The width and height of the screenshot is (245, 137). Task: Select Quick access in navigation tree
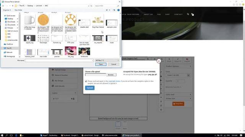[11, 16]
